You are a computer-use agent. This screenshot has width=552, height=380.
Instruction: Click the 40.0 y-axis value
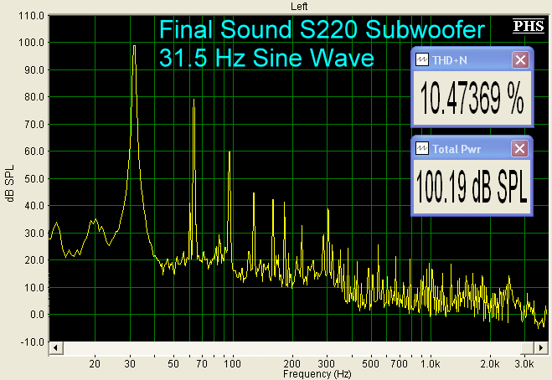click(x=34, y=205)
